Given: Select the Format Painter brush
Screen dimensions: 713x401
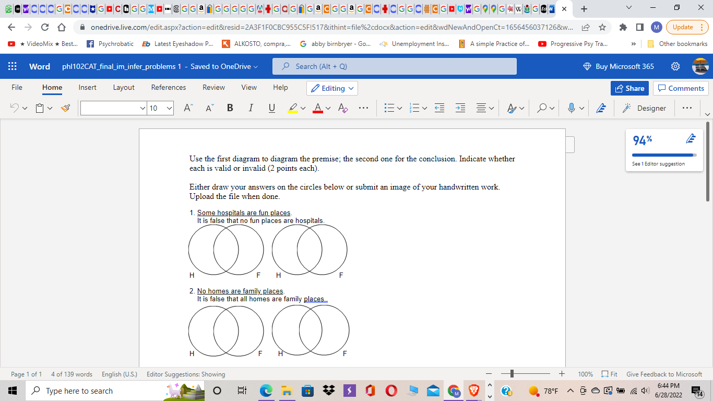Looking at the screenshot, I should point(65,108).
